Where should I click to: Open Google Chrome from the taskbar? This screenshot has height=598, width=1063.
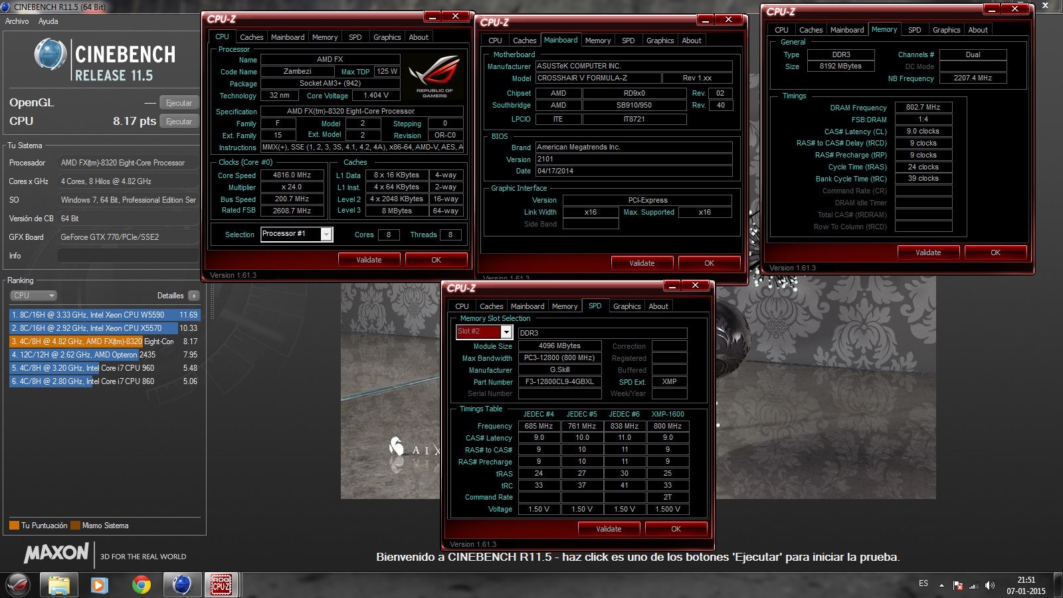click(x=141, y=585)
